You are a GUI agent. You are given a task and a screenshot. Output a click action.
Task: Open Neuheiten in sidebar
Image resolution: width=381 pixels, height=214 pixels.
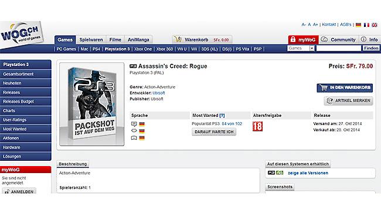point(26,83)
